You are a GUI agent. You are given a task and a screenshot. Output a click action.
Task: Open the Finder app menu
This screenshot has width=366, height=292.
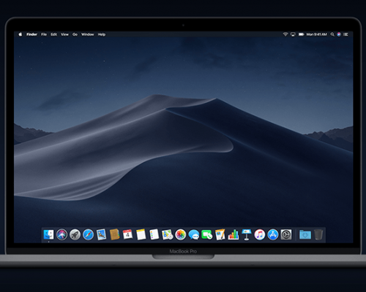31,34
